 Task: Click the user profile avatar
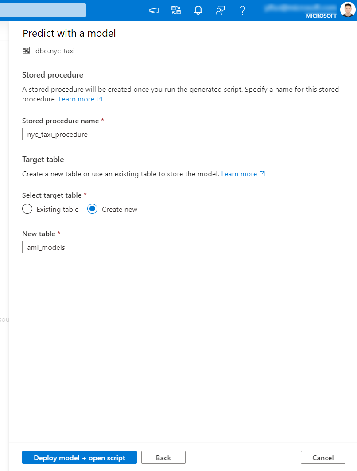(348, 10)
